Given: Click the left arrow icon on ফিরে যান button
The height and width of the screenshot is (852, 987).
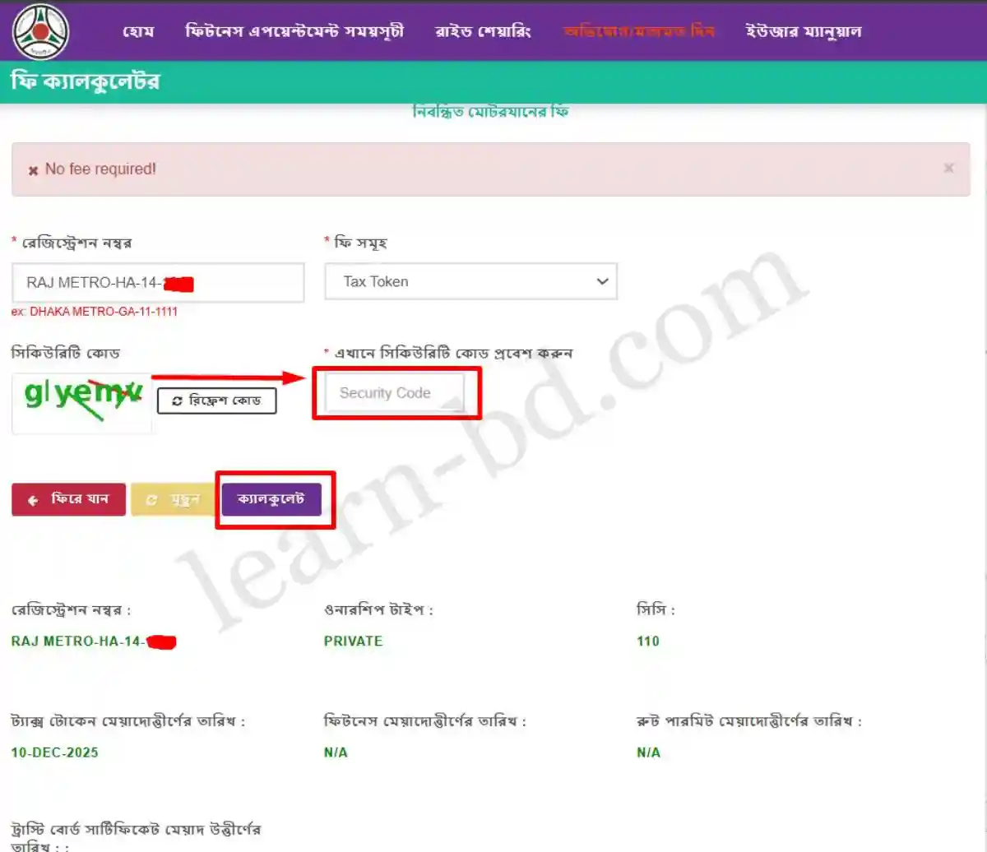Looking at the screenshot, I should [31, 498].
